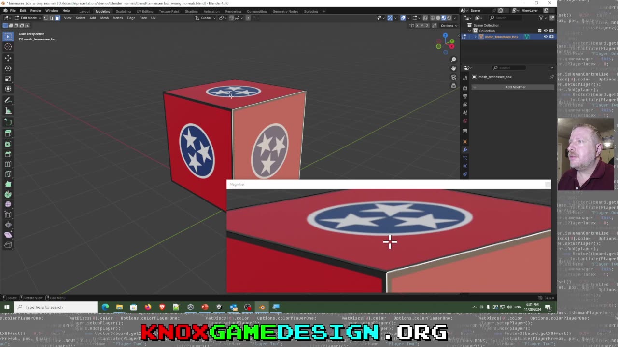This screenshot has width=618, height=347.
Task: Select the Measure tool
Action: (8, 111)
